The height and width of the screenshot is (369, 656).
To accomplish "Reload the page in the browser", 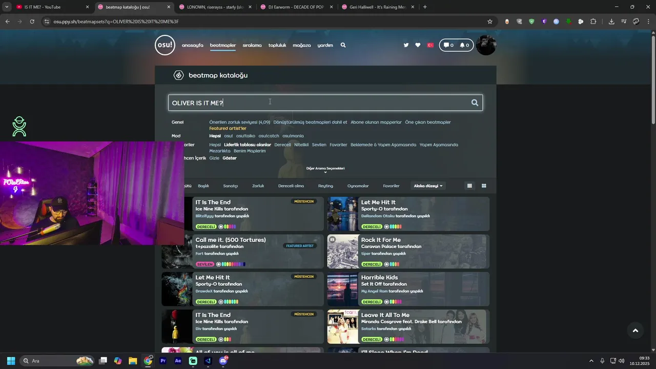I will tap(32, 22).
